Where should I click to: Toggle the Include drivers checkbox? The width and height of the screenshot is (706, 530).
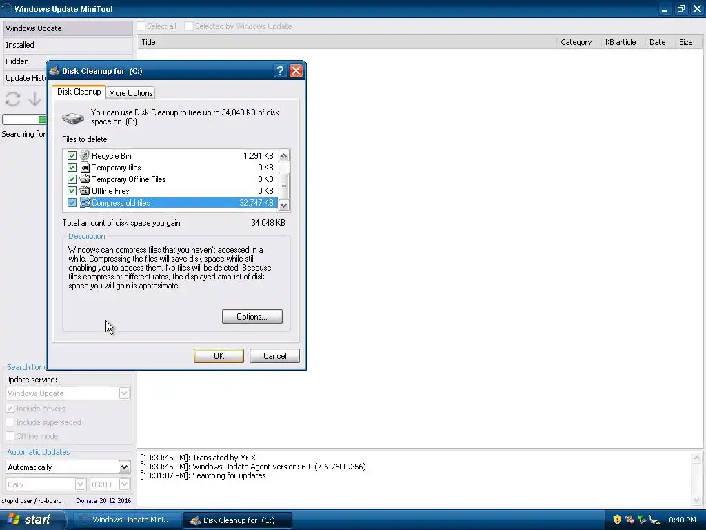(x=10, y=409)
